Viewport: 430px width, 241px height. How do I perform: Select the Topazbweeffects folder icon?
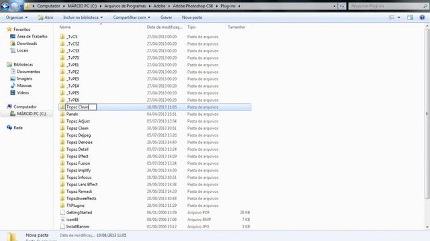pos(62,198)
